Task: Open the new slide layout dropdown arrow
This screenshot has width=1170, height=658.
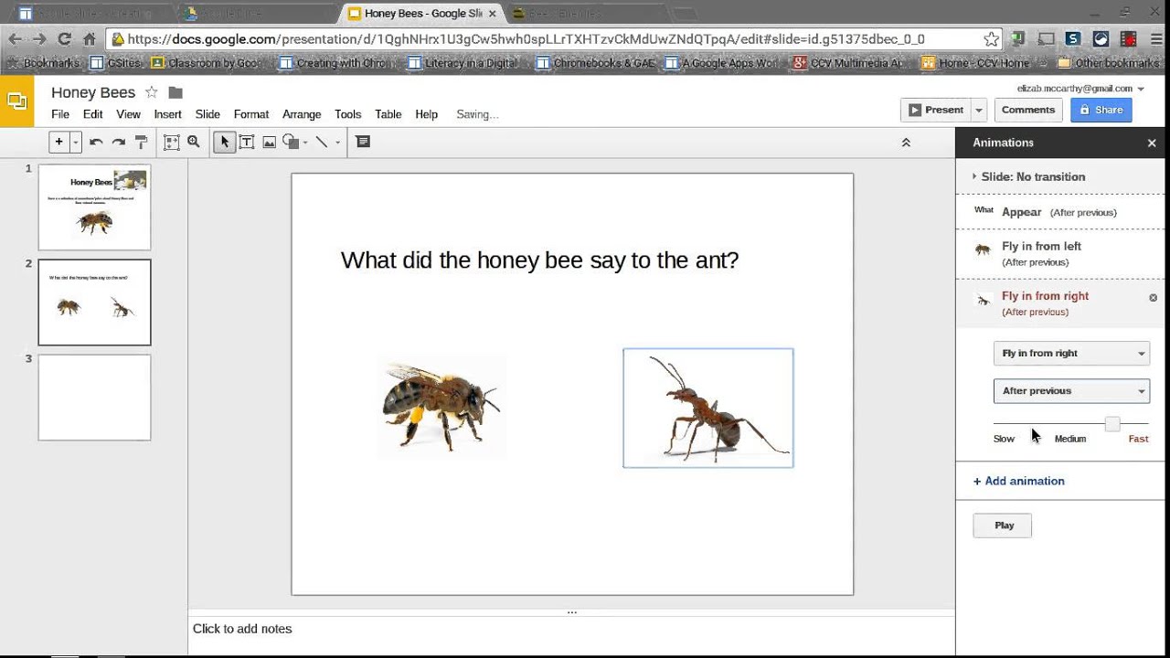Action: point(76,142)
